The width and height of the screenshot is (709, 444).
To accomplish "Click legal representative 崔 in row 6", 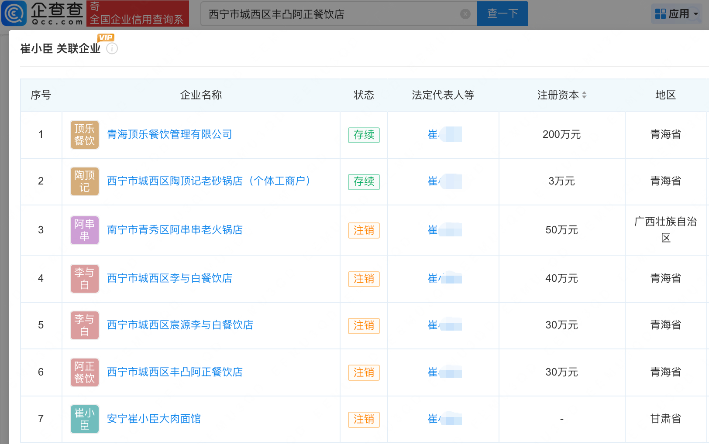I will tap(444, 372).
